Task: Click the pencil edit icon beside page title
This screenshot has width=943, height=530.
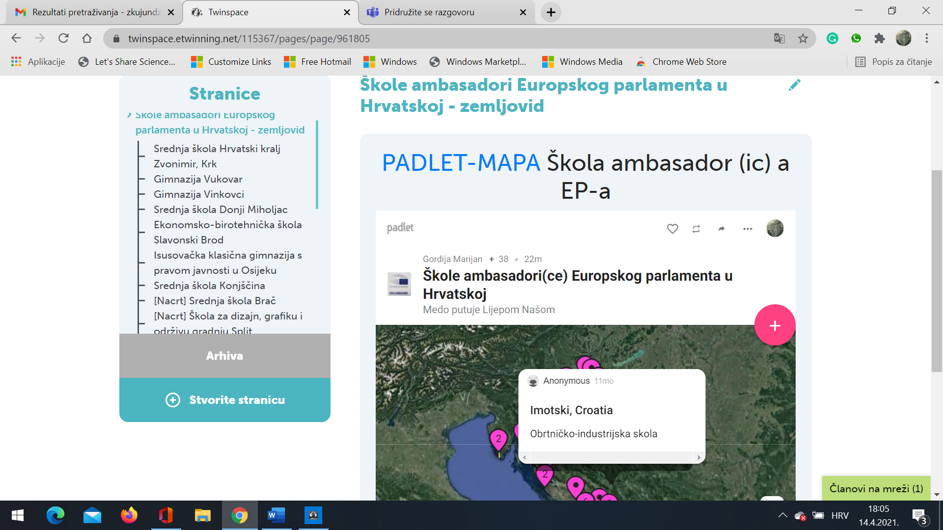Action: pyautogui.click(x=794, y=85)
